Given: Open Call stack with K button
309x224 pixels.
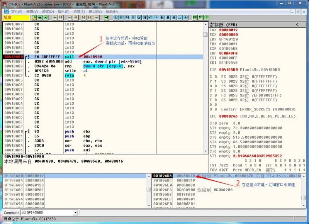Looking at the screenshot, I should coord(162,18).
